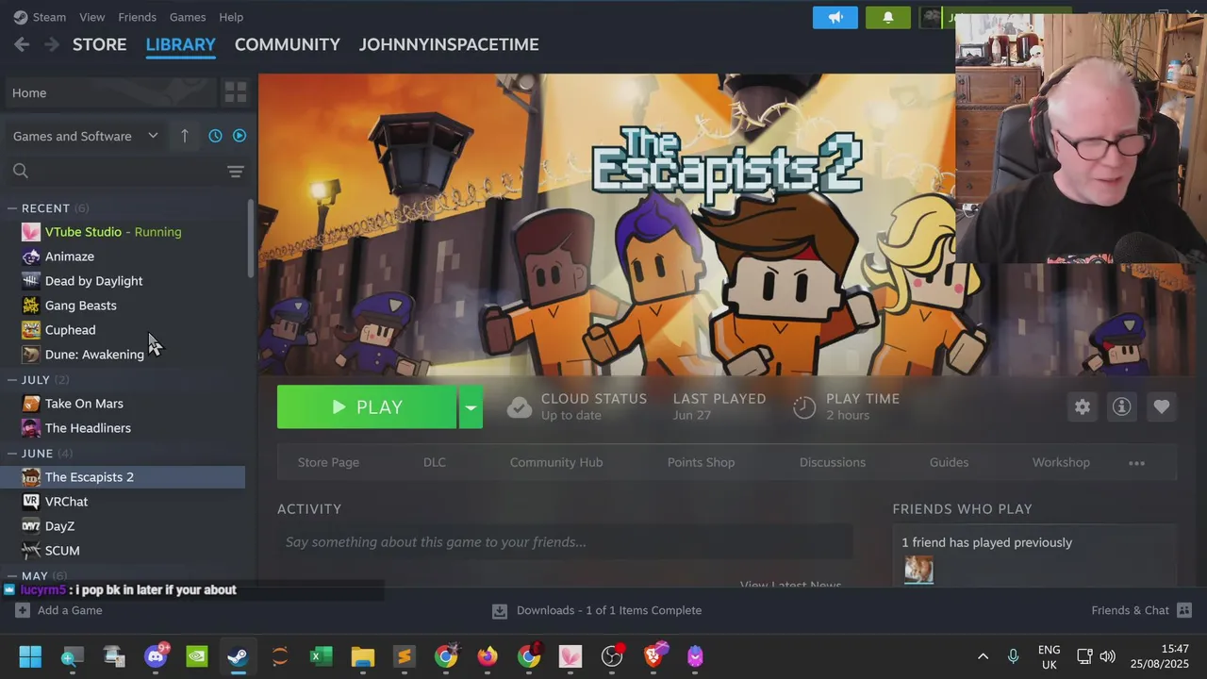Switch library to grid view icon
The height and width of the screenshot is (679, 1207).
click(x=236, y=92)
